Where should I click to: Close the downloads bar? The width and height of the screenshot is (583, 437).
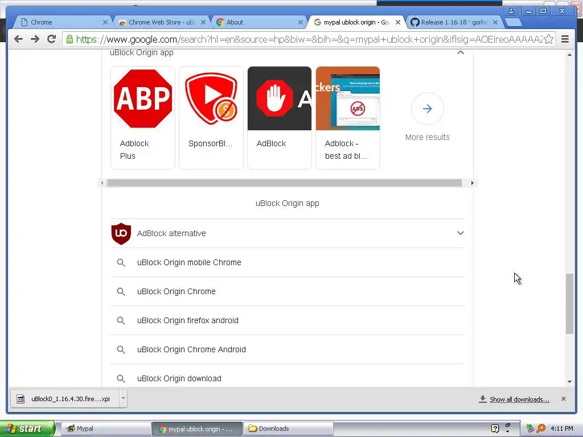pos(563,399)
